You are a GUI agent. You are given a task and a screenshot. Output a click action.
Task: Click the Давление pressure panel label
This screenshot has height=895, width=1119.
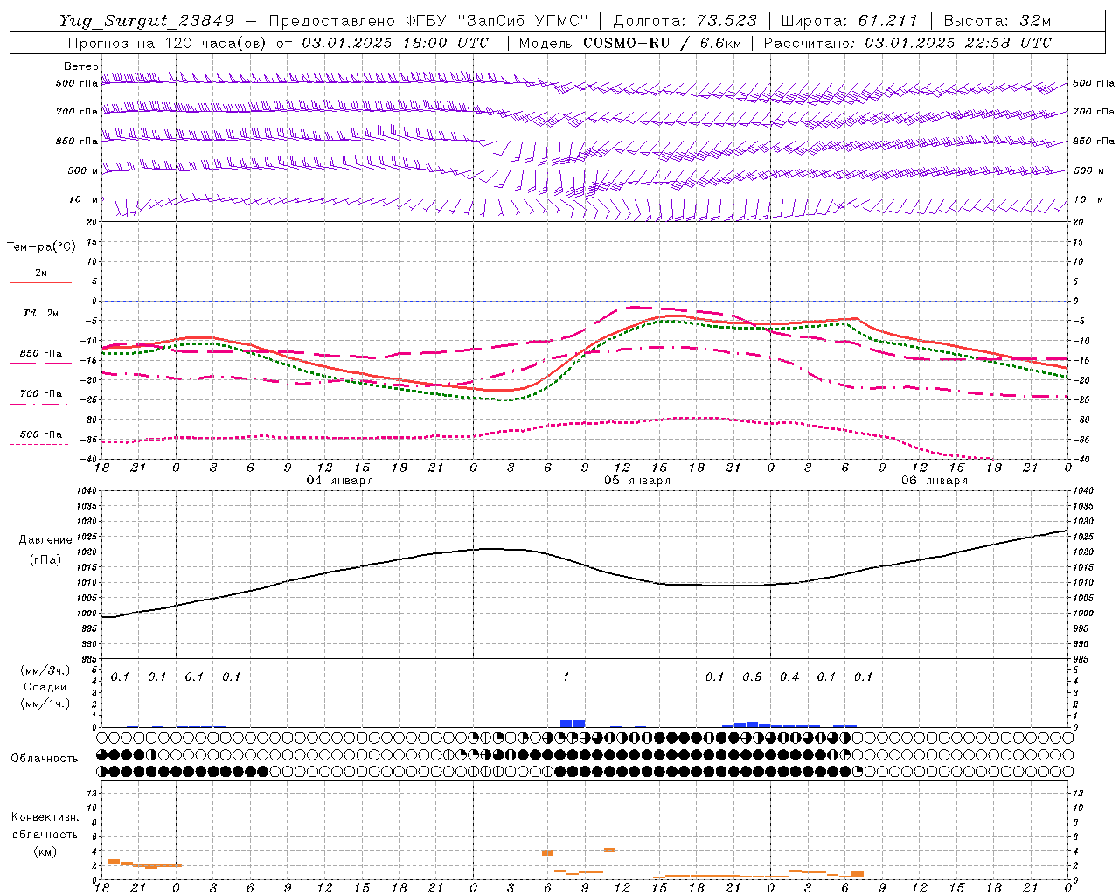(45, 540)
